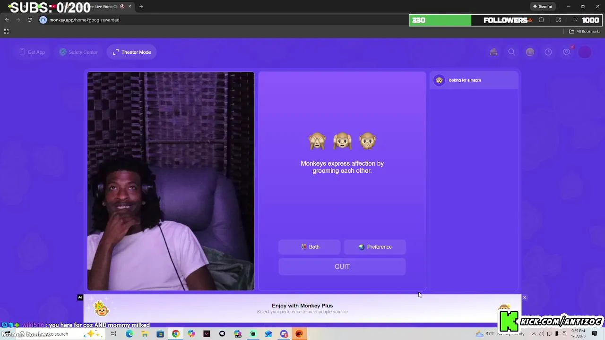Open the All Bookmarks folder
This screenshot has height=340, width=605.
point(585,32)
